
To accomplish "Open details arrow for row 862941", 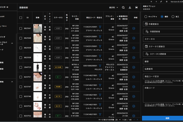I will [134, 28].
